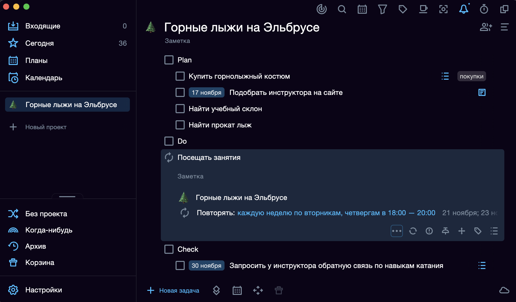Click plus icon in task editor toolbar
The width and height of the screenshot is (516, 302).
[462, 231]
